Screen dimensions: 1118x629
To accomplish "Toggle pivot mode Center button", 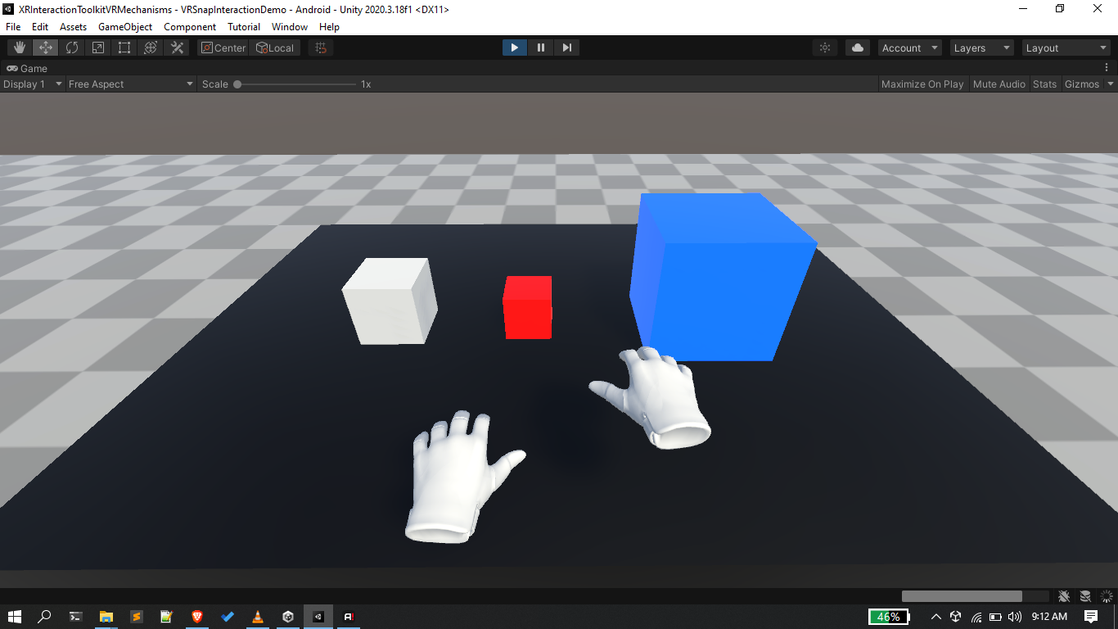I will (223, 48).
